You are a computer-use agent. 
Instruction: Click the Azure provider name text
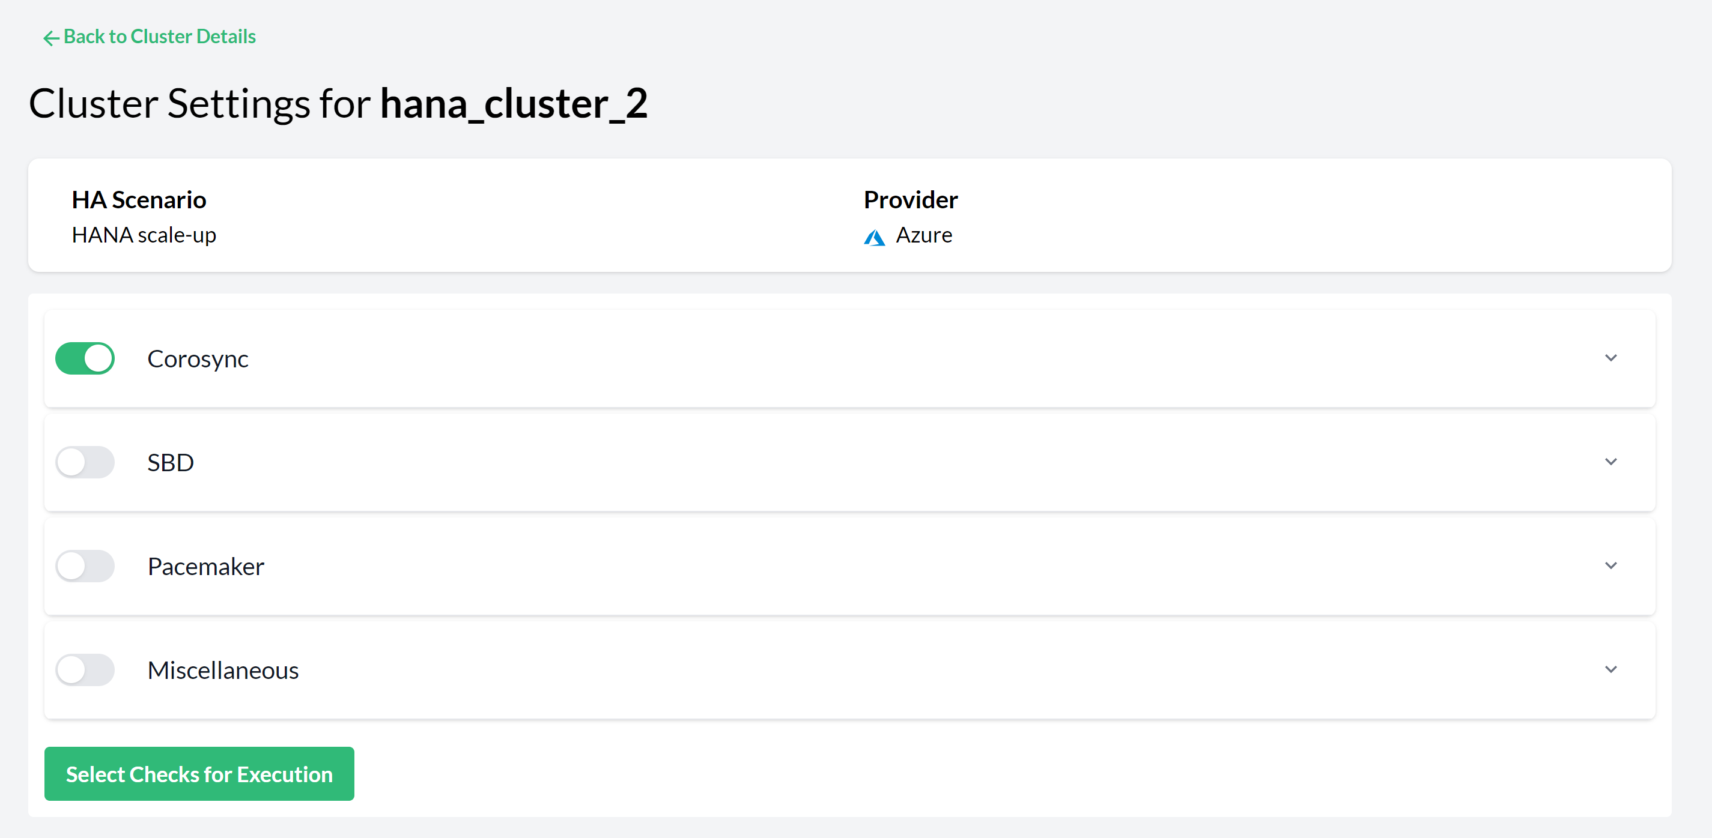(923, 235)
